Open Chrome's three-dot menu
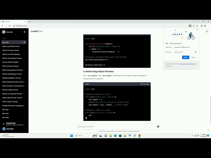211x158 pixels. pyautogui.click(x=209, y=26)
